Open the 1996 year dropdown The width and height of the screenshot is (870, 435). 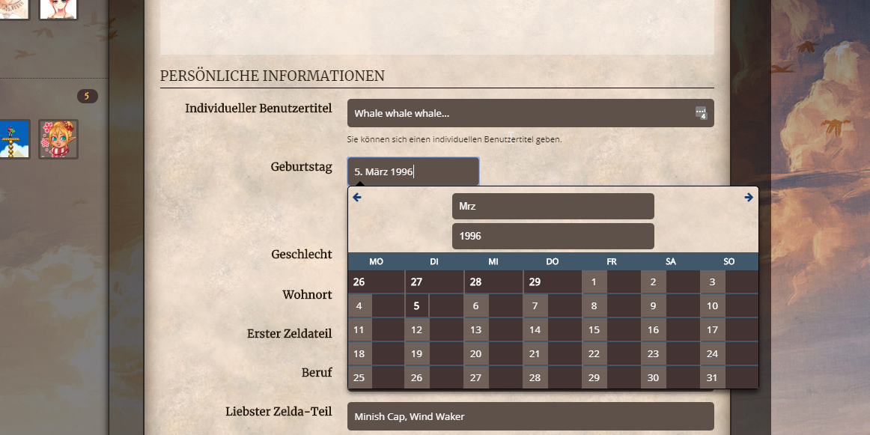pyautogui.click(x=553, y=236)
